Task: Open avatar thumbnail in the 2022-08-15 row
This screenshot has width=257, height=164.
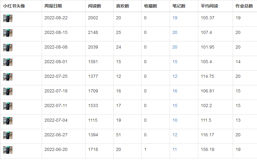Action: 8,33
